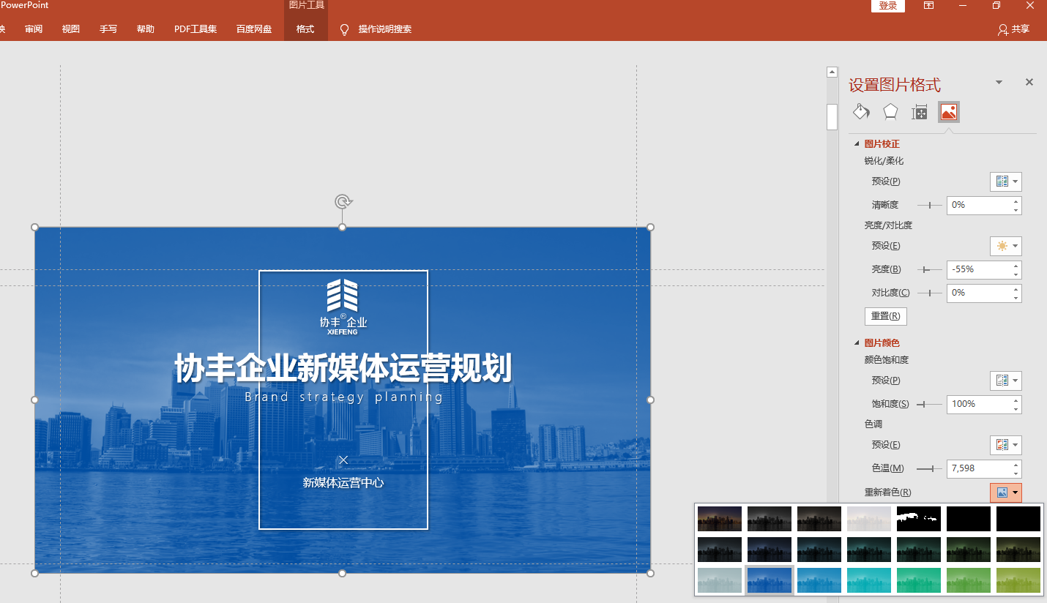Image resolution: width=1047 pixels, height=603 pixels.
Task: Click the 对比度 slider
Action: coord(930,293)
